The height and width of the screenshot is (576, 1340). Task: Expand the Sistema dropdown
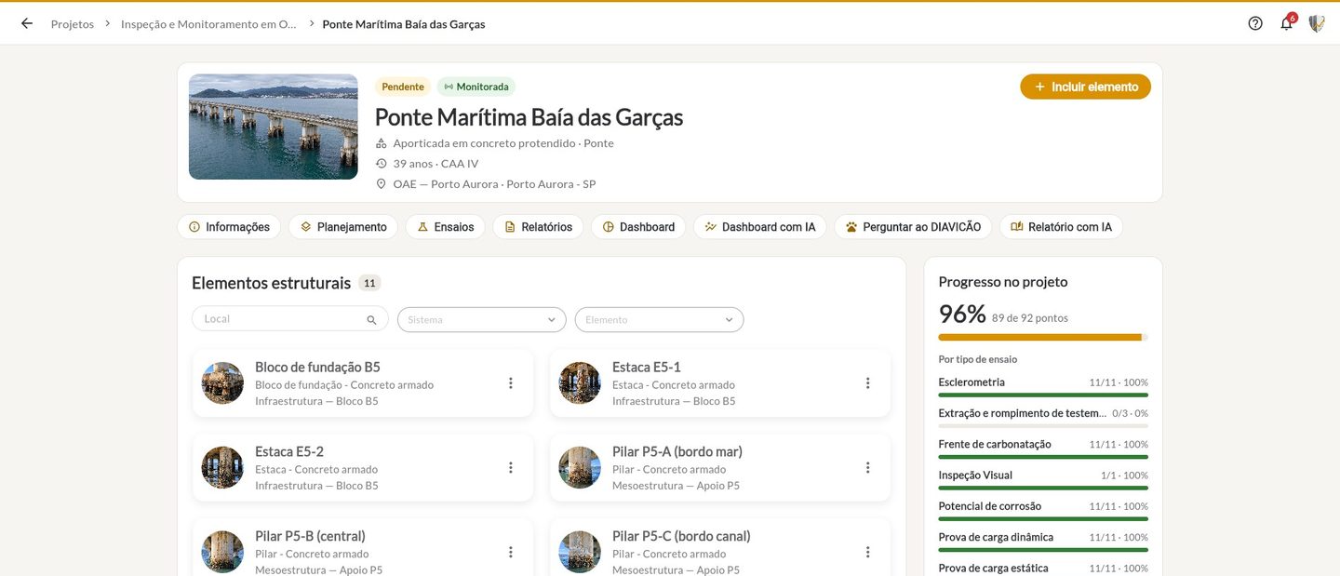(x=481, y=319)
